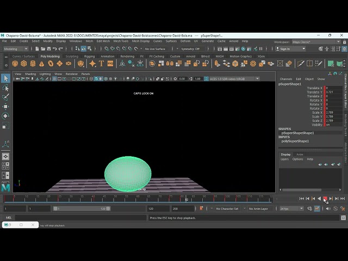Image resolution: width=348 pixels, height=261 pixels.
Task: Create a polygon torus from the shelf
Action: (x=51, y=64)
